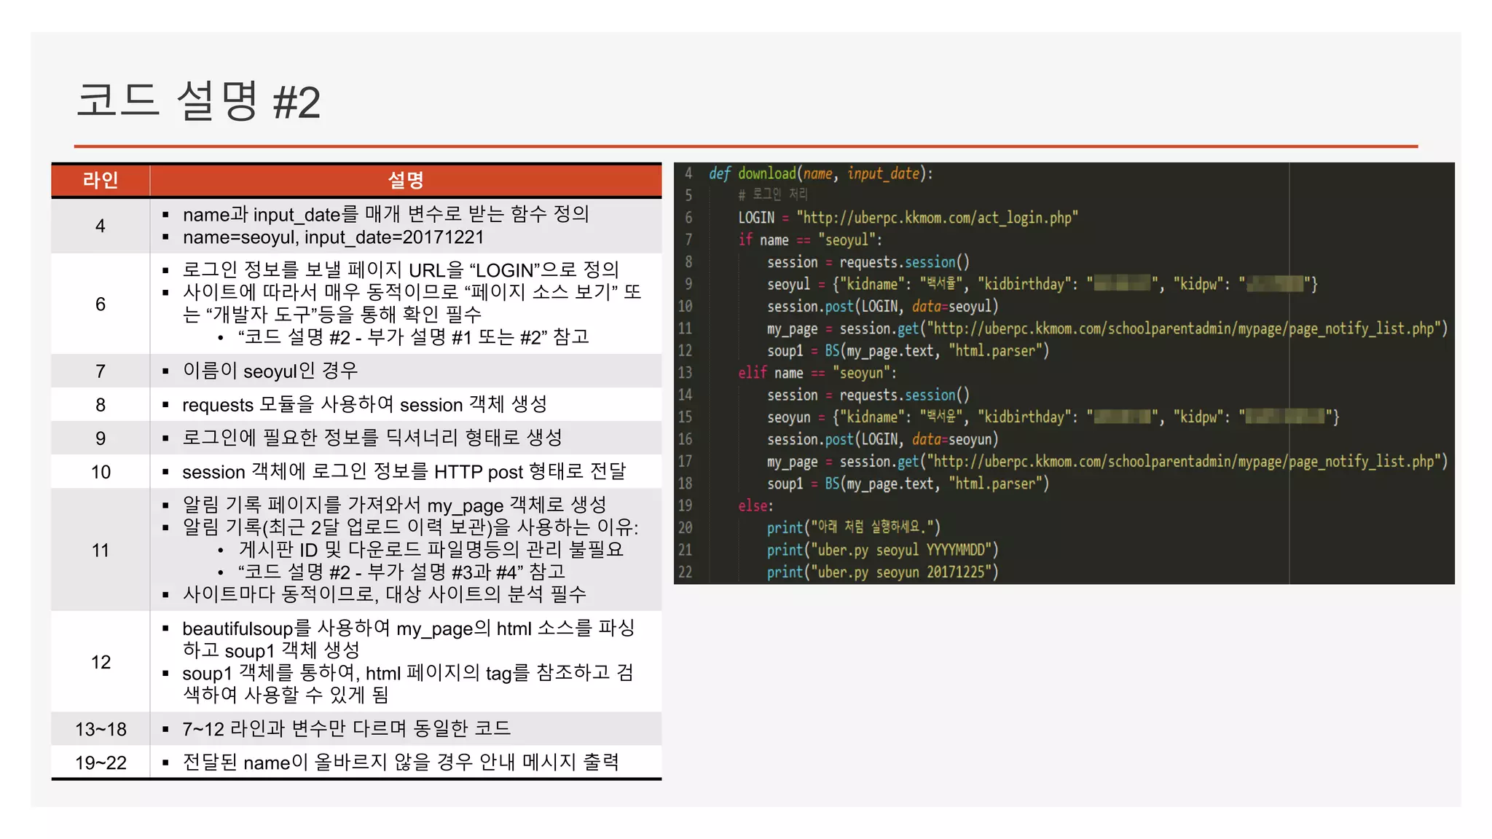This screenshot has height=839, width=1492.
Task: Click the orange horizontal divider under title
Action: pyautogui.click(x=746, y=146)
